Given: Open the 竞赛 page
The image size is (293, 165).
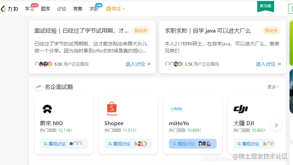Looking at the screenshot, I should (x=77, y=9).
